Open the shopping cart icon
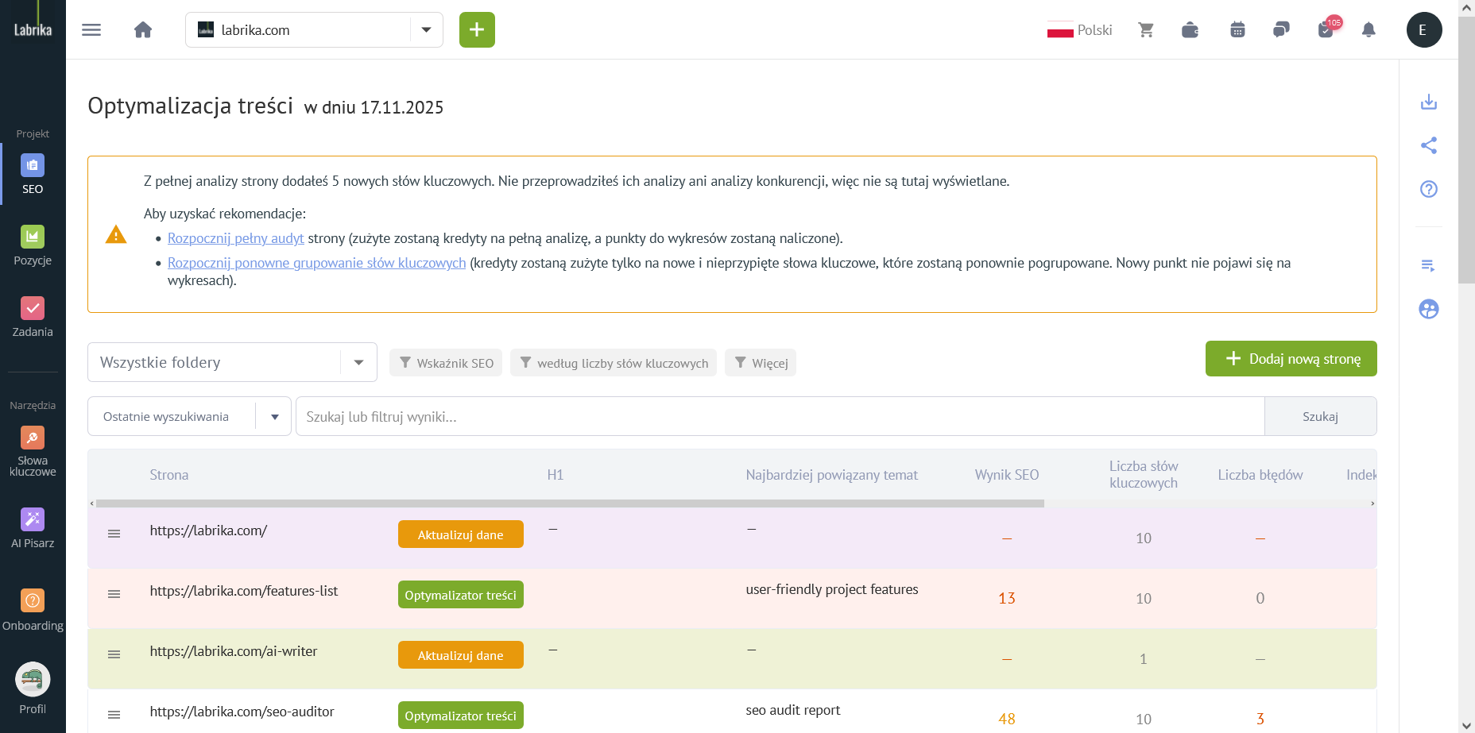The image size is (1475, 733). 1145,30
